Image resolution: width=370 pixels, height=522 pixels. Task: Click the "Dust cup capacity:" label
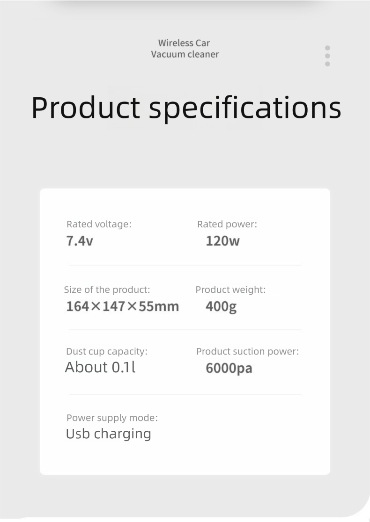107,351
